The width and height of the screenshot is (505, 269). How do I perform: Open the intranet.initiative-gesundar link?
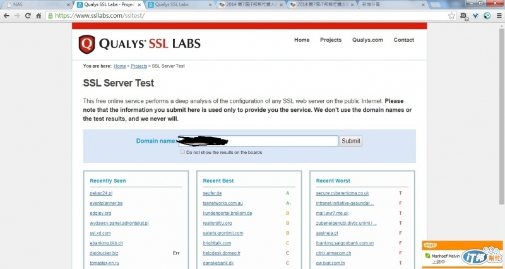point(345,203)
